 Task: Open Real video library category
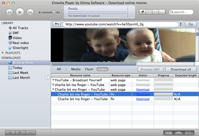point(18,43)
